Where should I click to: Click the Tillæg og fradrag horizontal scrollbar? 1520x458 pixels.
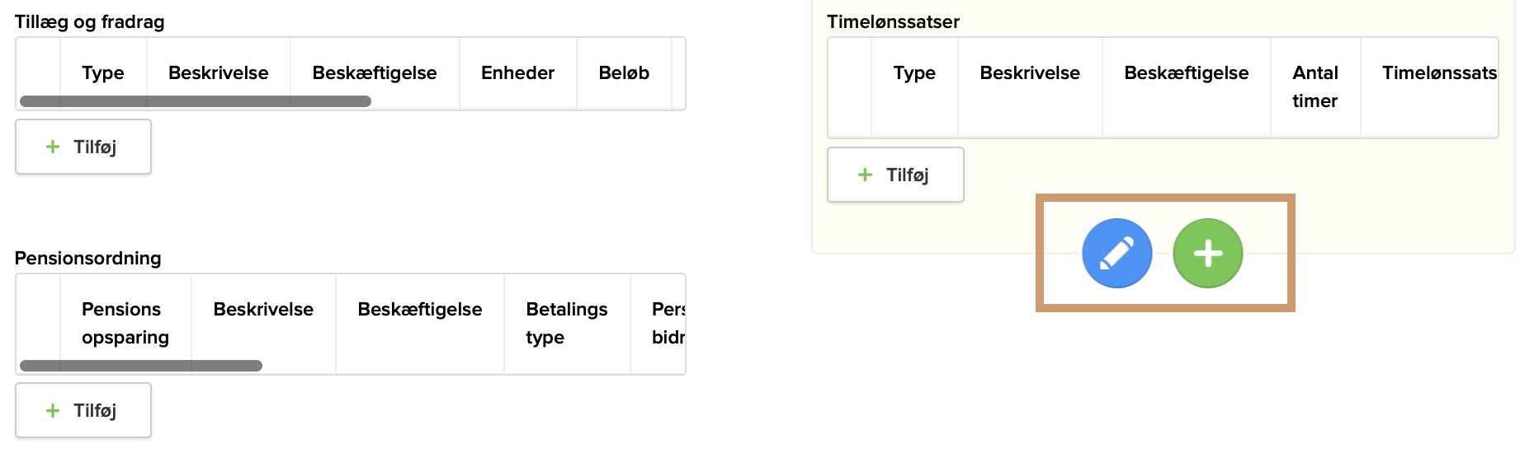coord(196,101)
